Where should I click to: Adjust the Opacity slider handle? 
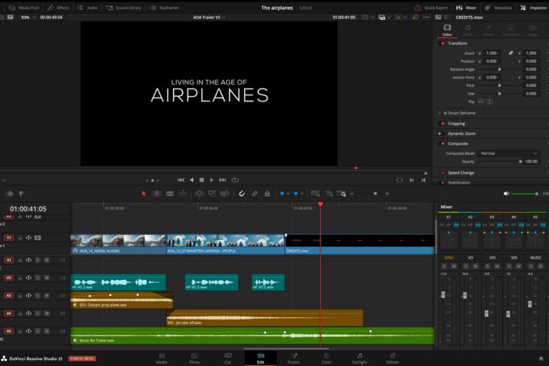pos(520,162)
